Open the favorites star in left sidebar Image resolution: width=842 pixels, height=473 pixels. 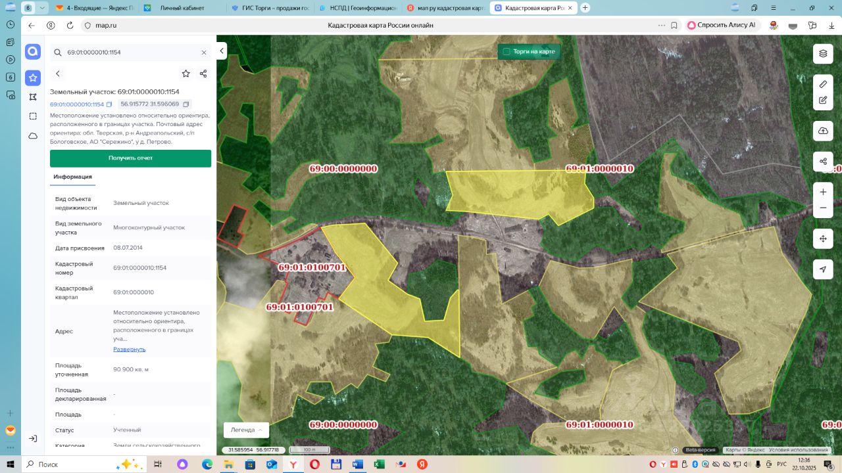(x=33, y=78)
